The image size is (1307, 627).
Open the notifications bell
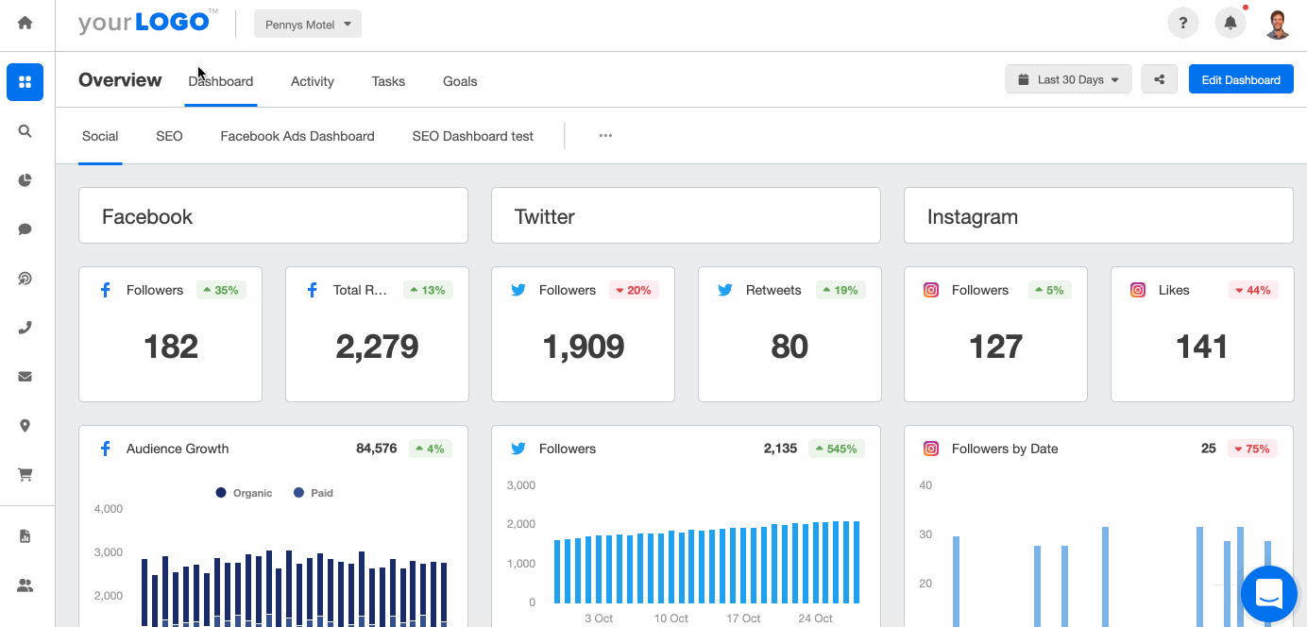1230,24
